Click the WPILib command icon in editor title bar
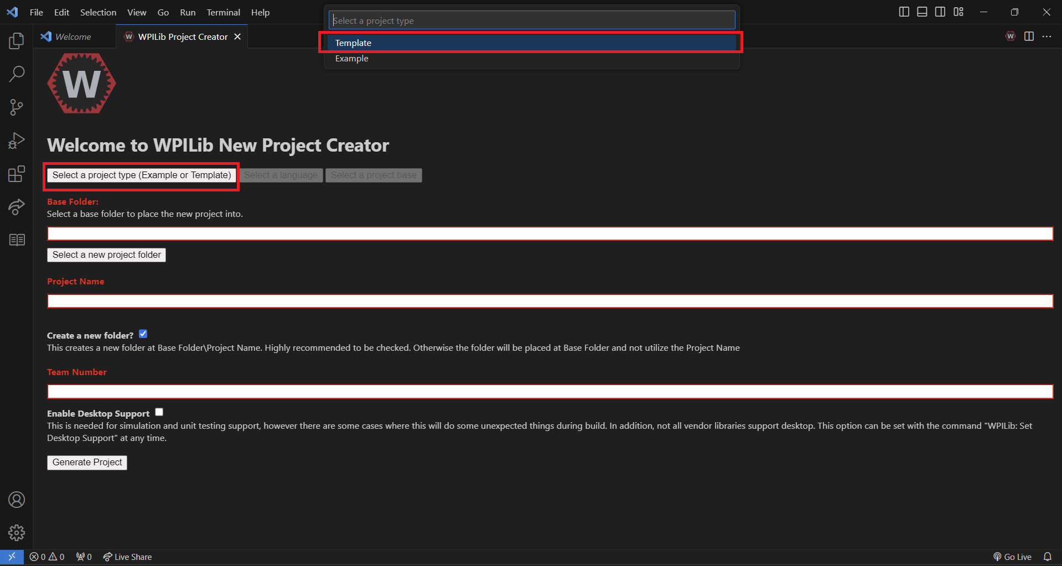1062x566 pixels. (x=1011, y=37)
